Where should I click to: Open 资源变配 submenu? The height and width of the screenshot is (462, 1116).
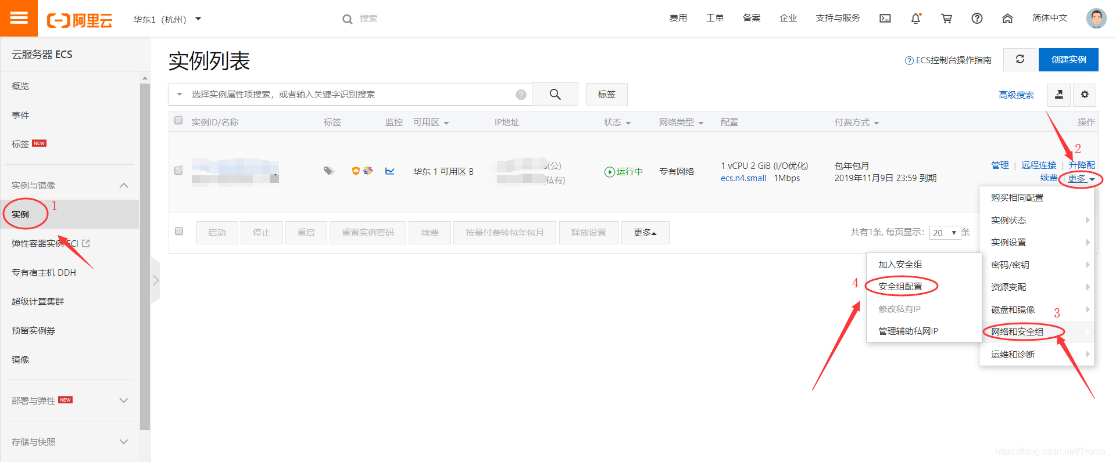pos(1037,287)
